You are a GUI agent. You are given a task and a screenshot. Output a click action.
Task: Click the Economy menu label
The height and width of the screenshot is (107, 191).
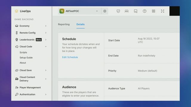[24, 26]
